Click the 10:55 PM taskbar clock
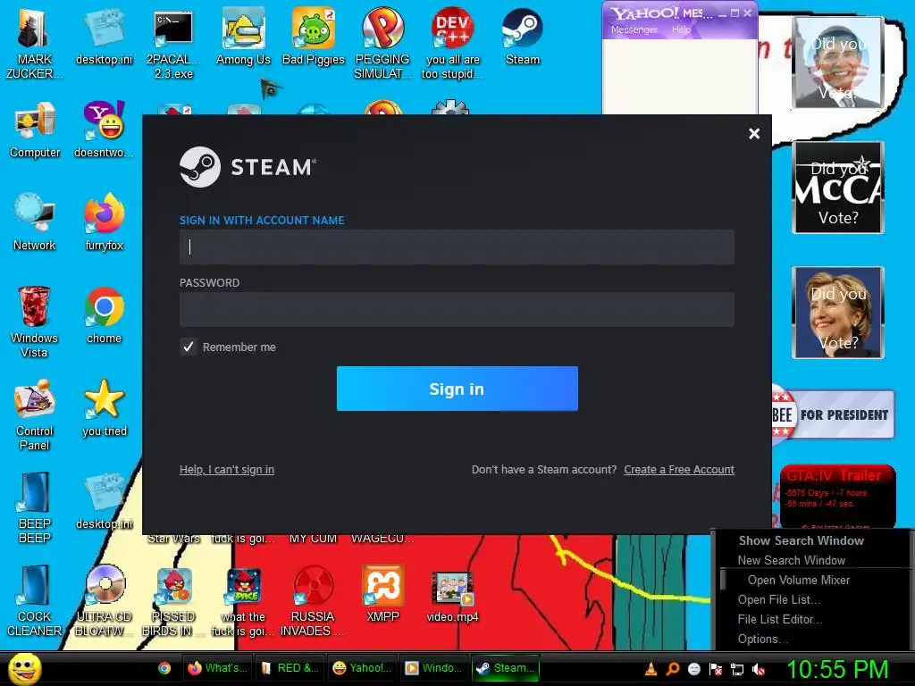Viewport: 915px width, 686px height. [837, 670]
